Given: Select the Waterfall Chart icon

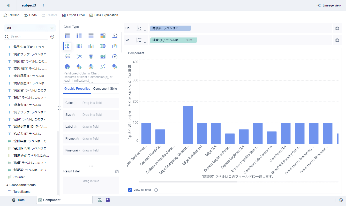Looking at the screenshot, I should coord(115,46).
